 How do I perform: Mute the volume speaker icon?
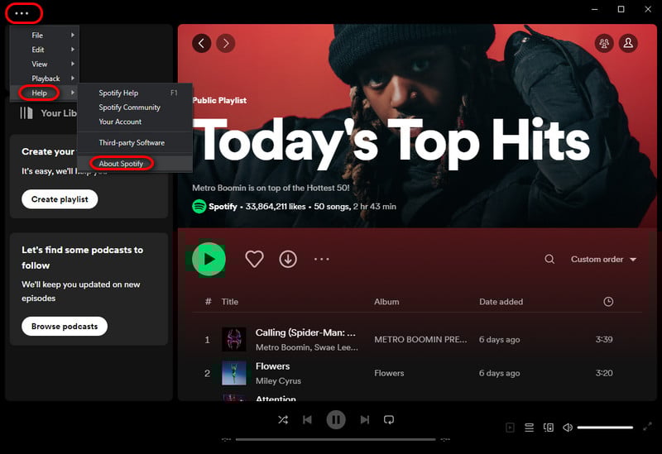(x=568, y=428)
